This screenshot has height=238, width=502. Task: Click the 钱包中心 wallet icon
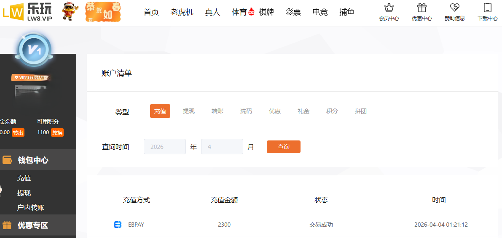pyautogui.click(x=7, y=160)
